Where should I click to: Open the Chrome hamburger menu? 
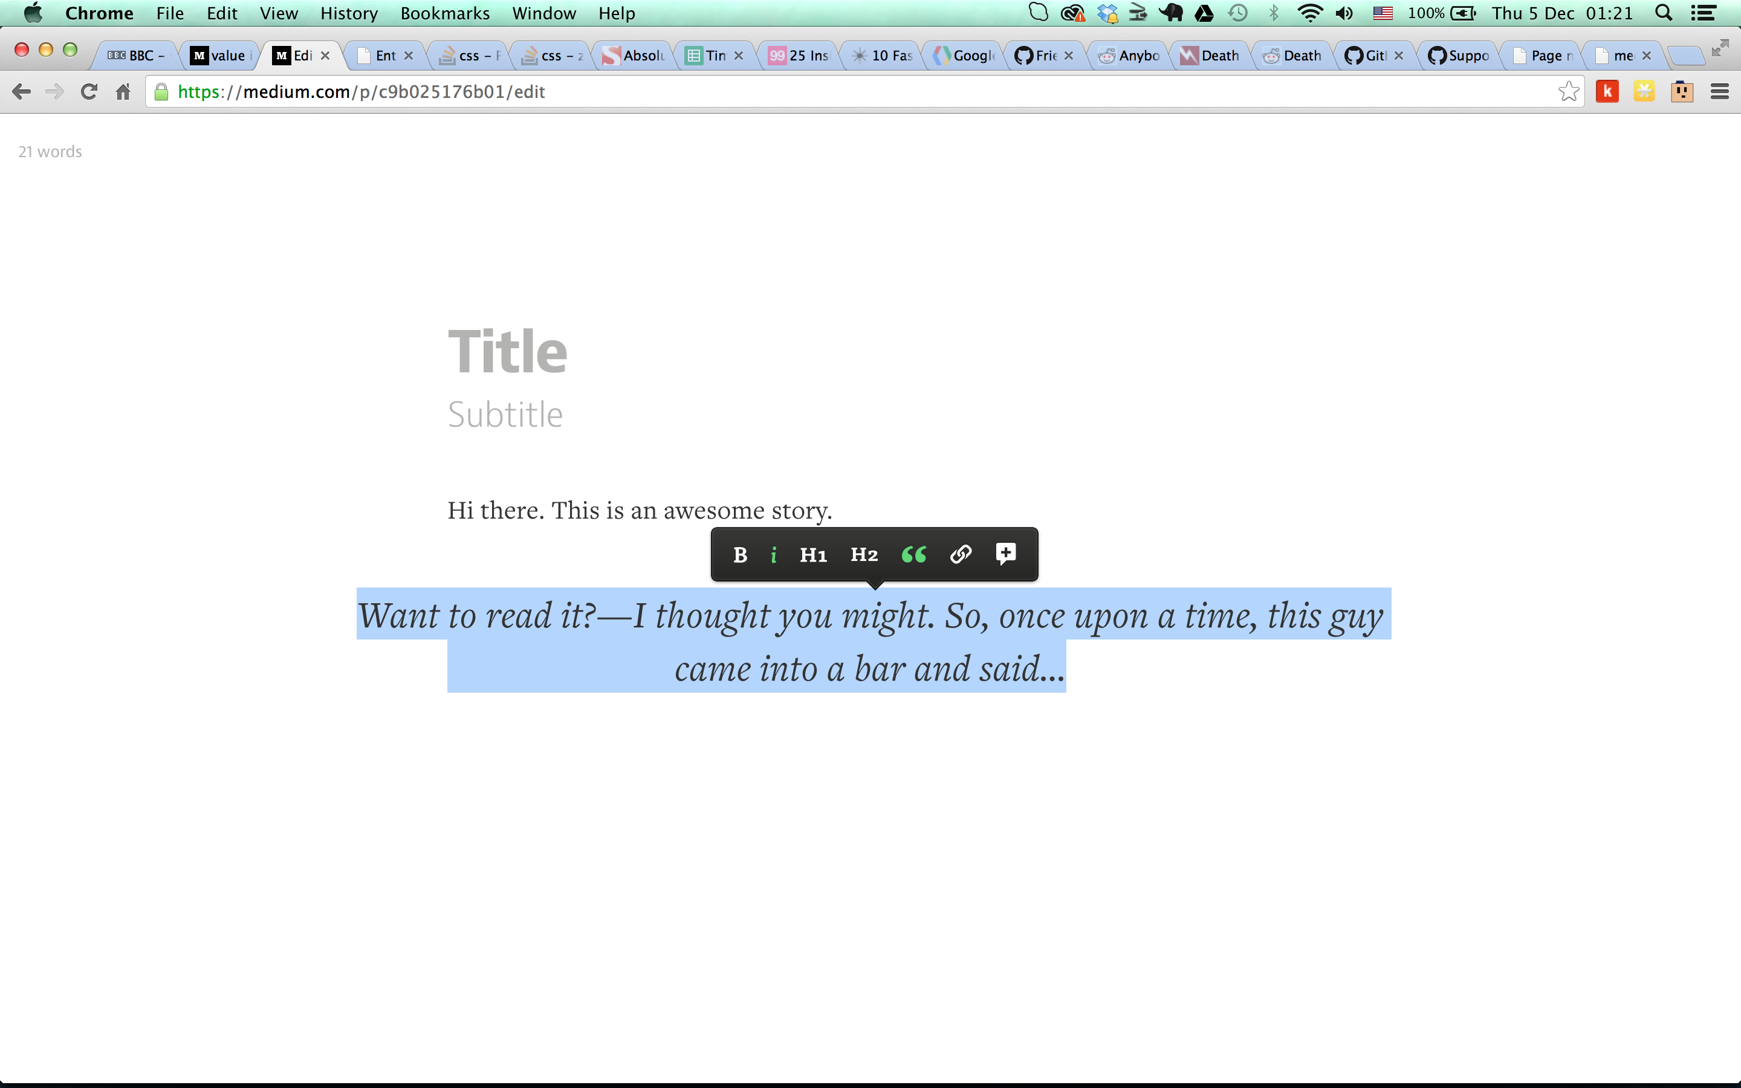pos(1719,91)
